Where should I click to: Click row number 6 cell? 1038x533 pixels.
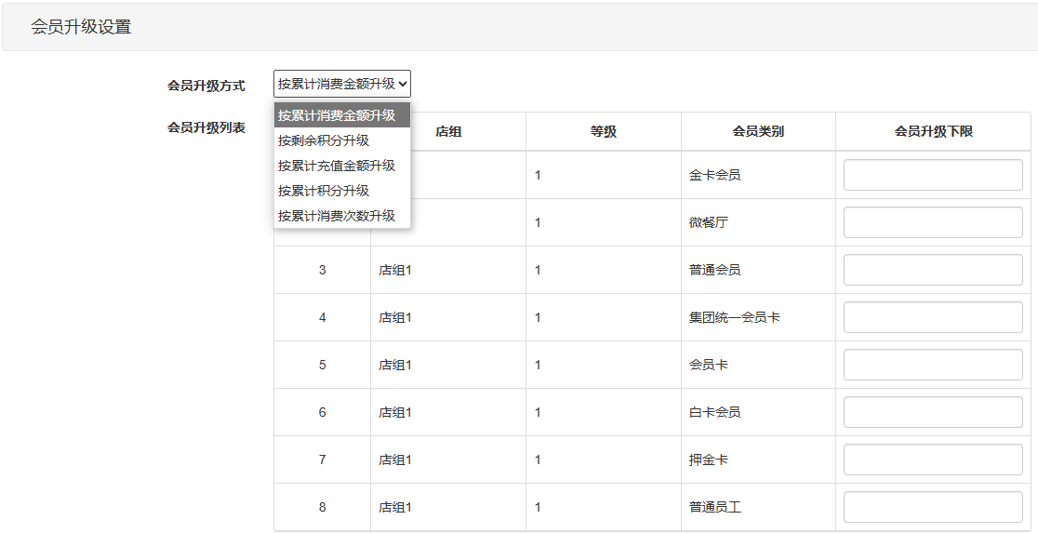coord(323,412)
